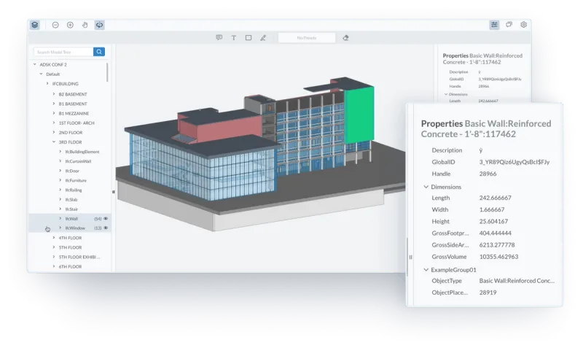Collapse the ADSK CONF 2 node
Image resolution: width=583 pixels, height=348 pixels.
click(x=34, y=64)
